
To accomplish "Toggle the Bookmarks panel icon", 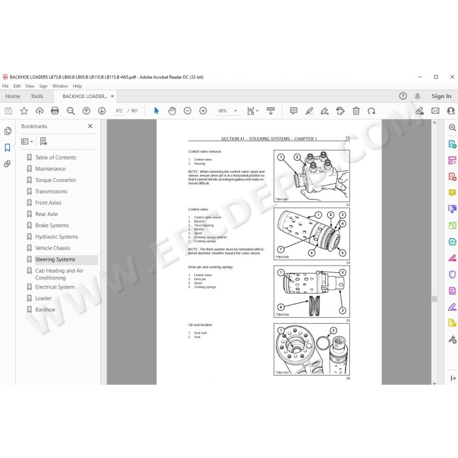I will 8,147.
